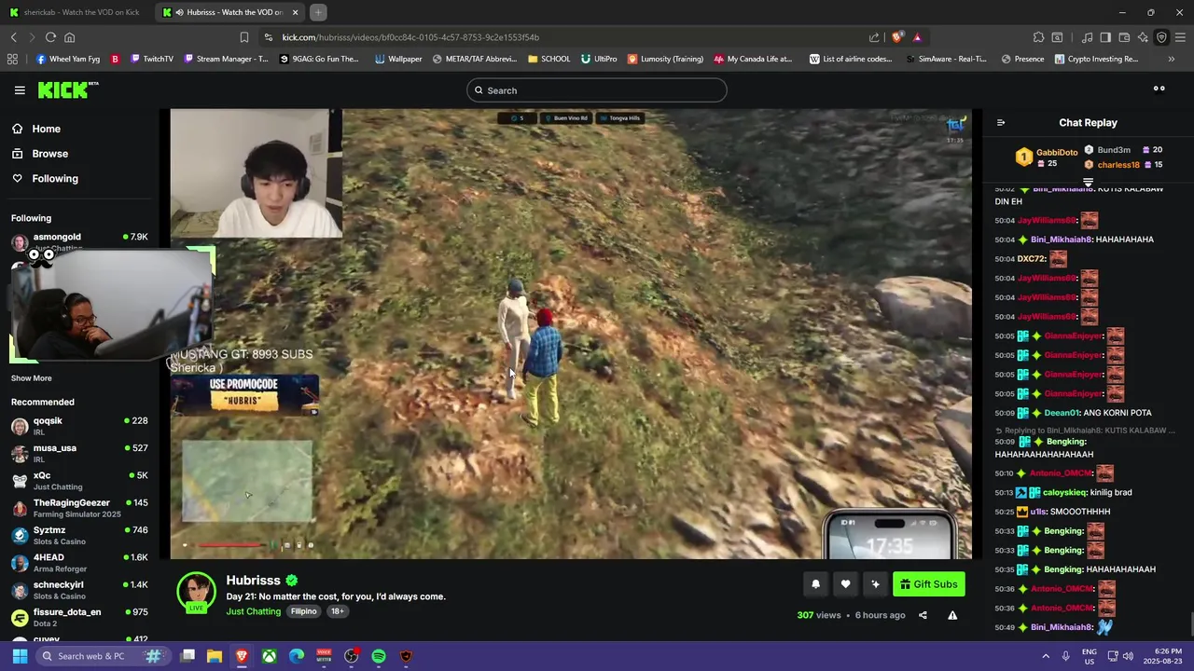
Task: Close the Hubrisss browser tab
Action: coord(296,12)
